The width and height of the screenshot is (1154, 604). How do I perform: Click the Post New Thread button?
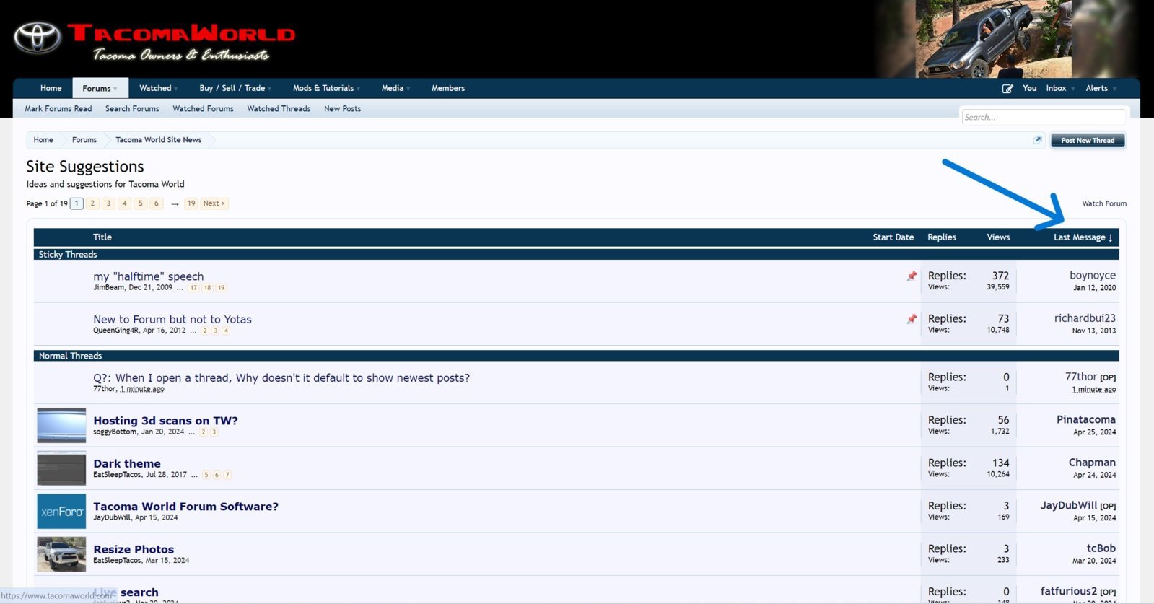click(1088, 140)
